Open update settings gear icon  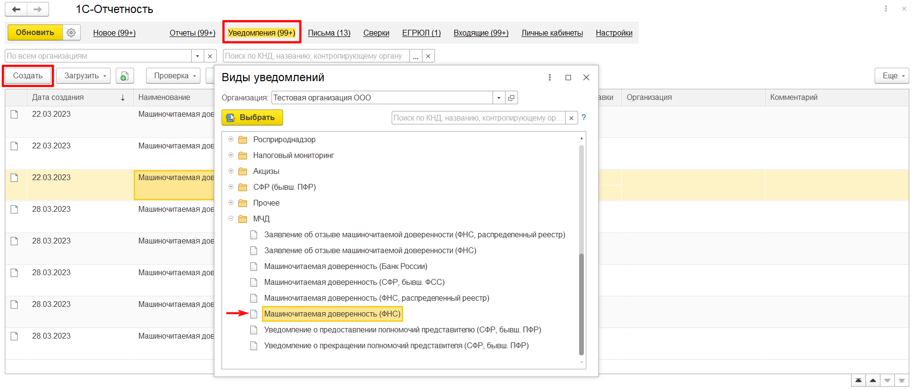pyautogui.click(x=71, y=33)
